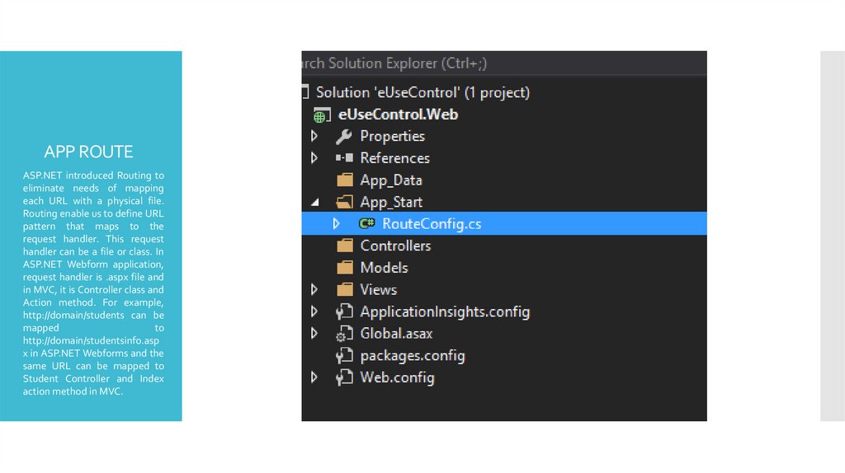Click the packages.config file icon
Screen dimensions: 845x473
[x=344, y=357]
